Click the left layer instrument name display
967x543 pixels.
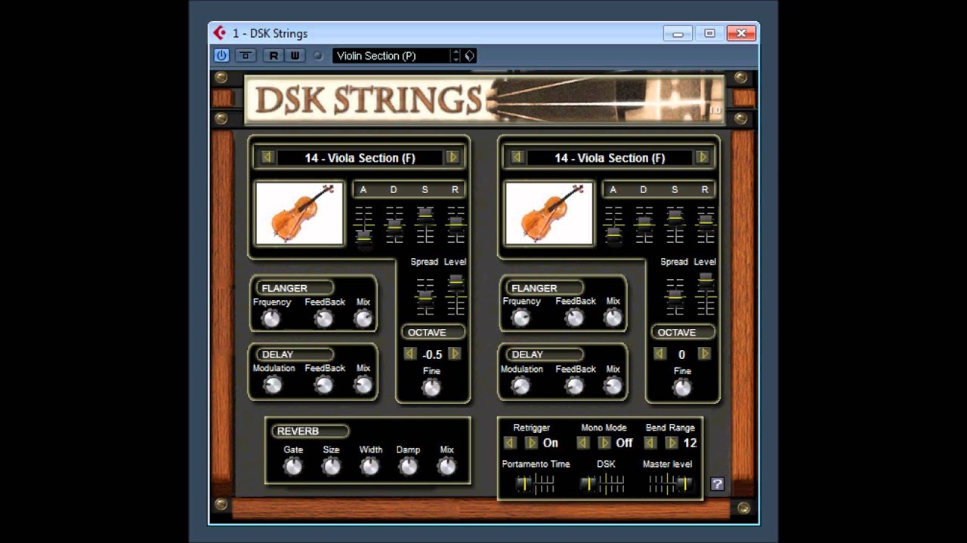pos(360,158)
